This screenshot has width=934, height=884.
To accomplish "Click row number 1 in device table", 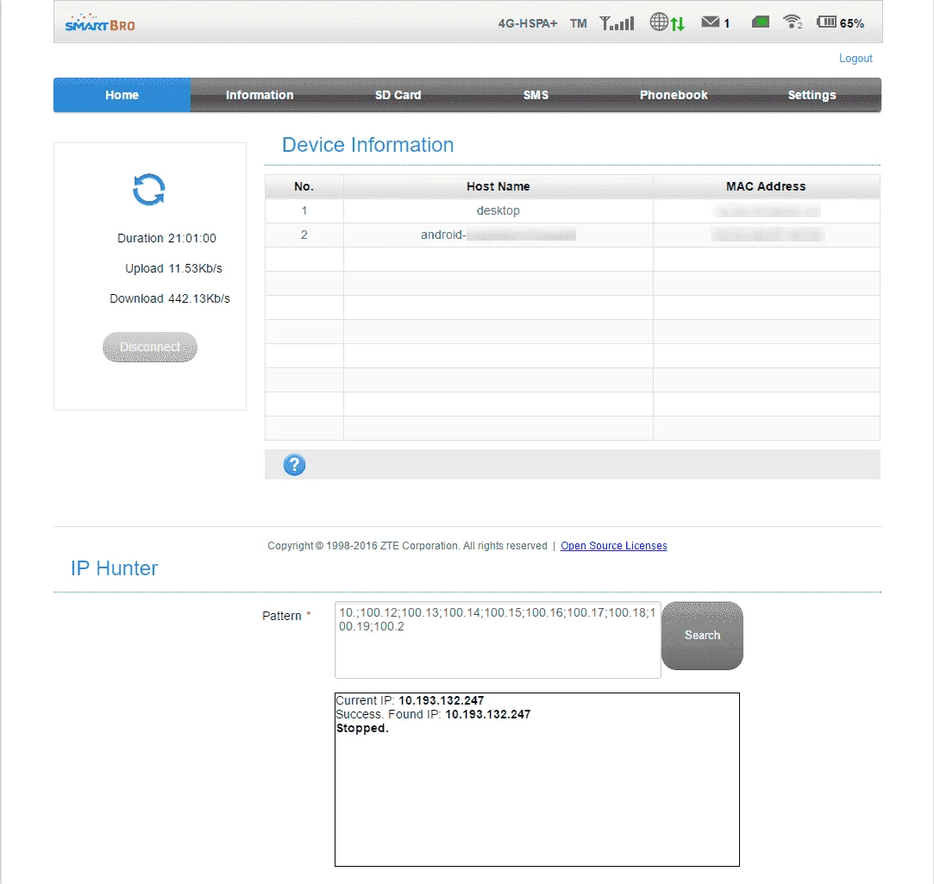I will coord(304,211).
